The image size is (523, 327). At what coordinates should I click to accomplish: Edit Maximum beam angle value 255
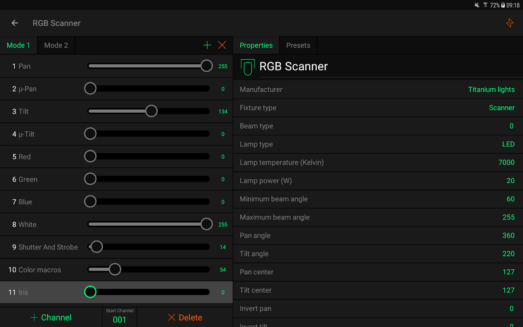click(509, 217)
